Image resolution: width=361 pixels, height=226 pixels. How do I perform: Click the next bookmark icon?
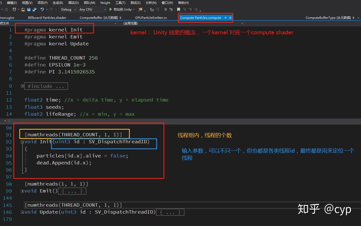coord(190,10)
